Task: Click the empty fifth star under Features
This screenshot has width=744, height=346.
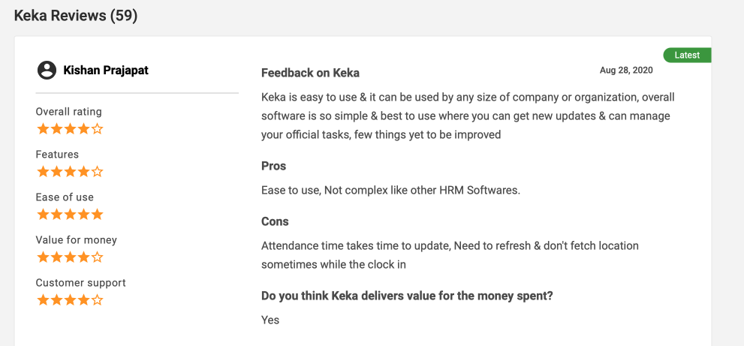Action: 97,172
